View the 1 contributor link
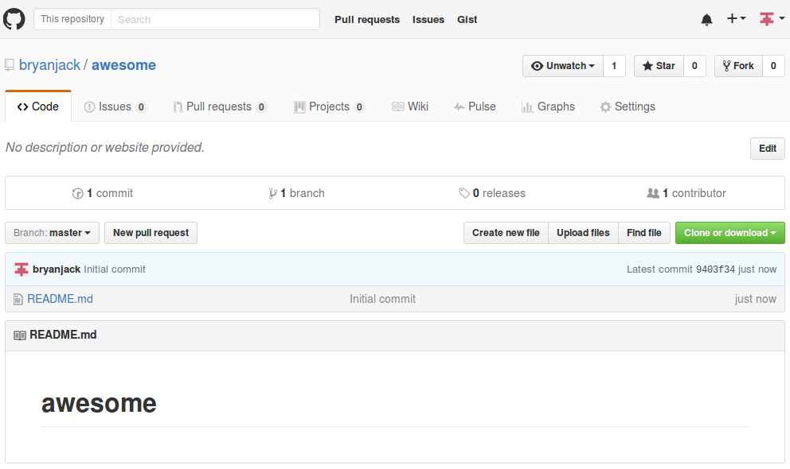 point(686,193)
